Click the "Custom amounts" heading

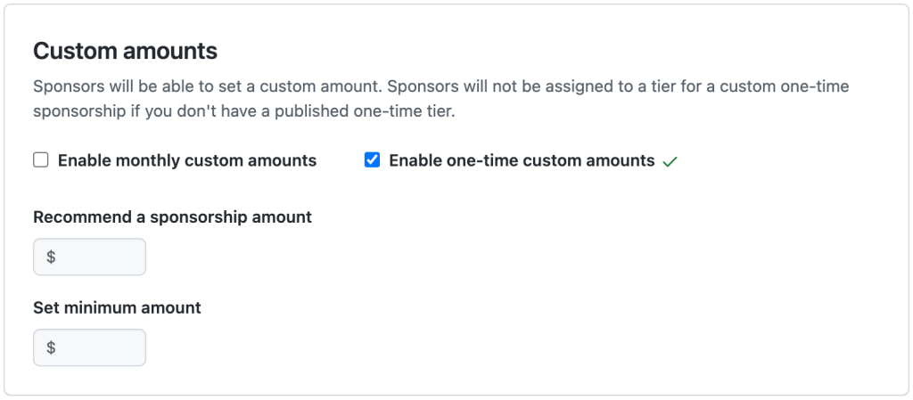coord(125,51)
